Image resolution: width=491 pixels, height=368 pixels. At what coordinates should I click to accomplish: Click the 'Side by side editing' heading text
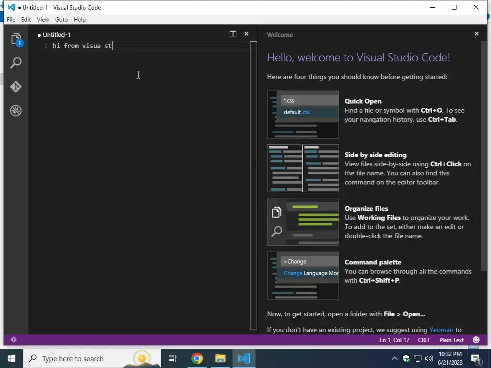click(x=375, y=155)
